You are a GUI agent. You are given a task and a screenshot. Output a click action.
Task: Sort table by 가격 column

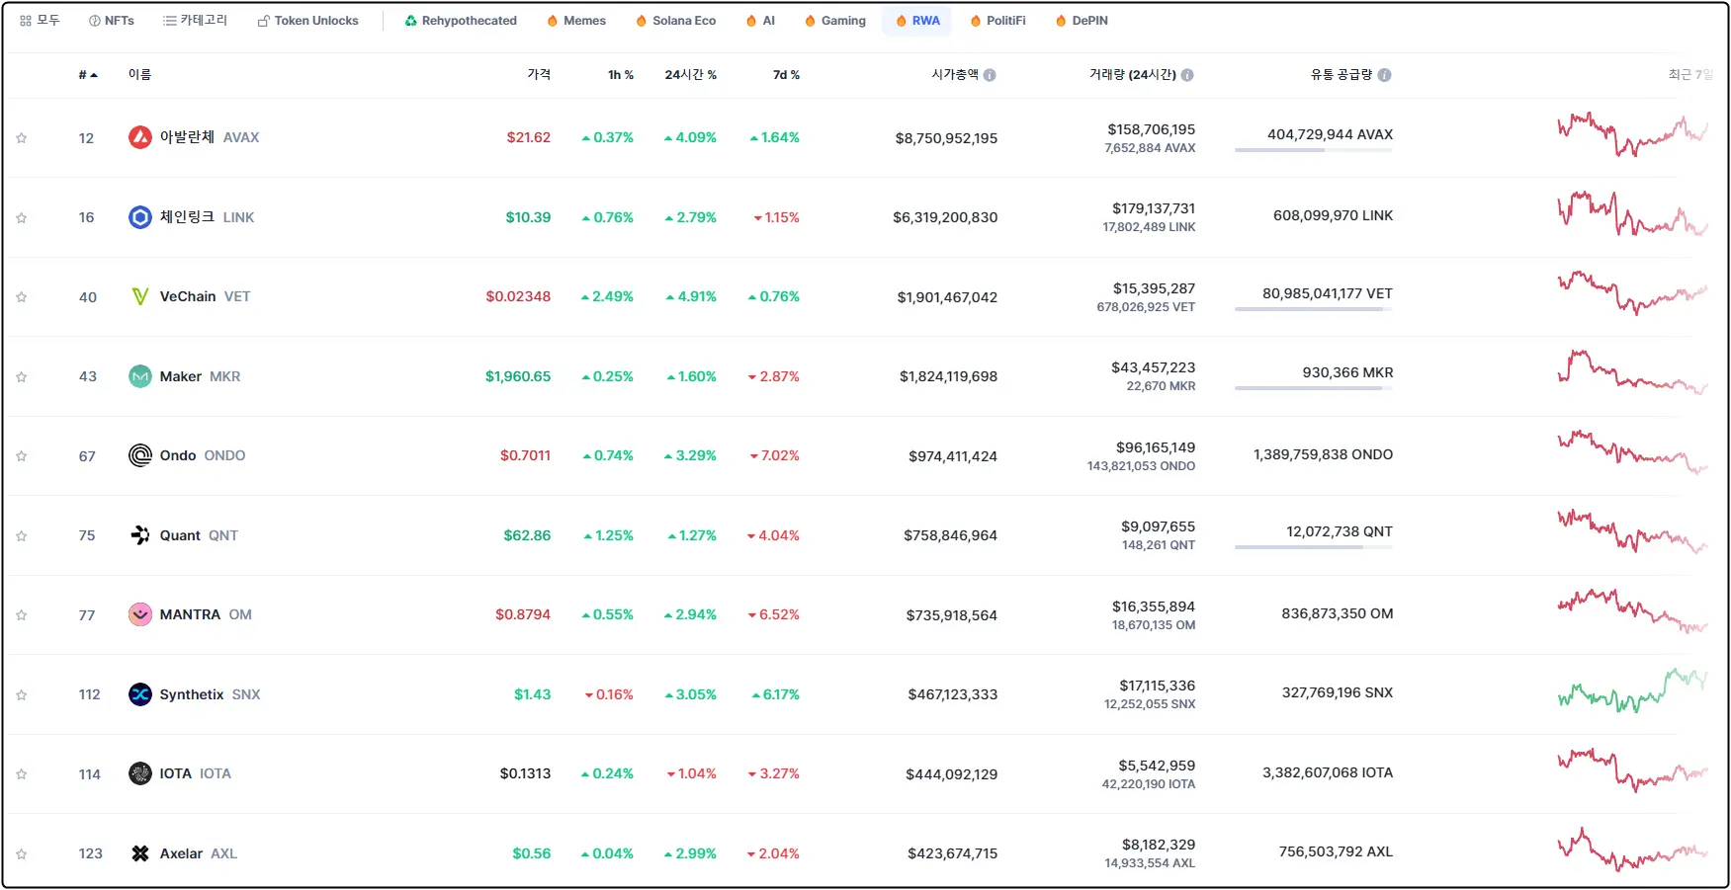[x=539, y=75]
